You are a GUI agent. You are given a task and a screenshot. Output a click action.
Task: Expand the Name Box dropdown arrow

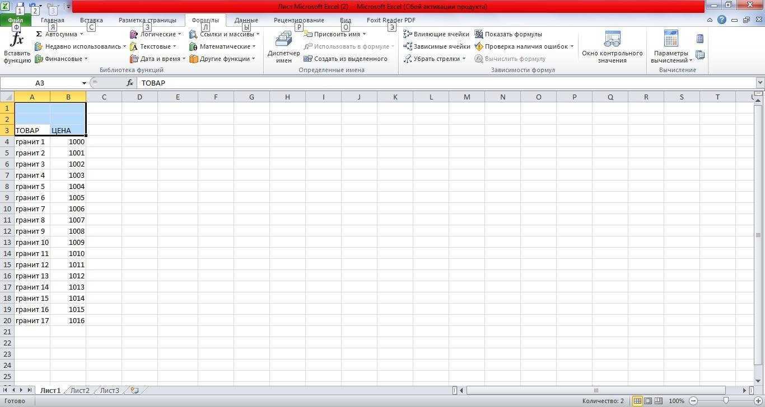tap(84, 83)
